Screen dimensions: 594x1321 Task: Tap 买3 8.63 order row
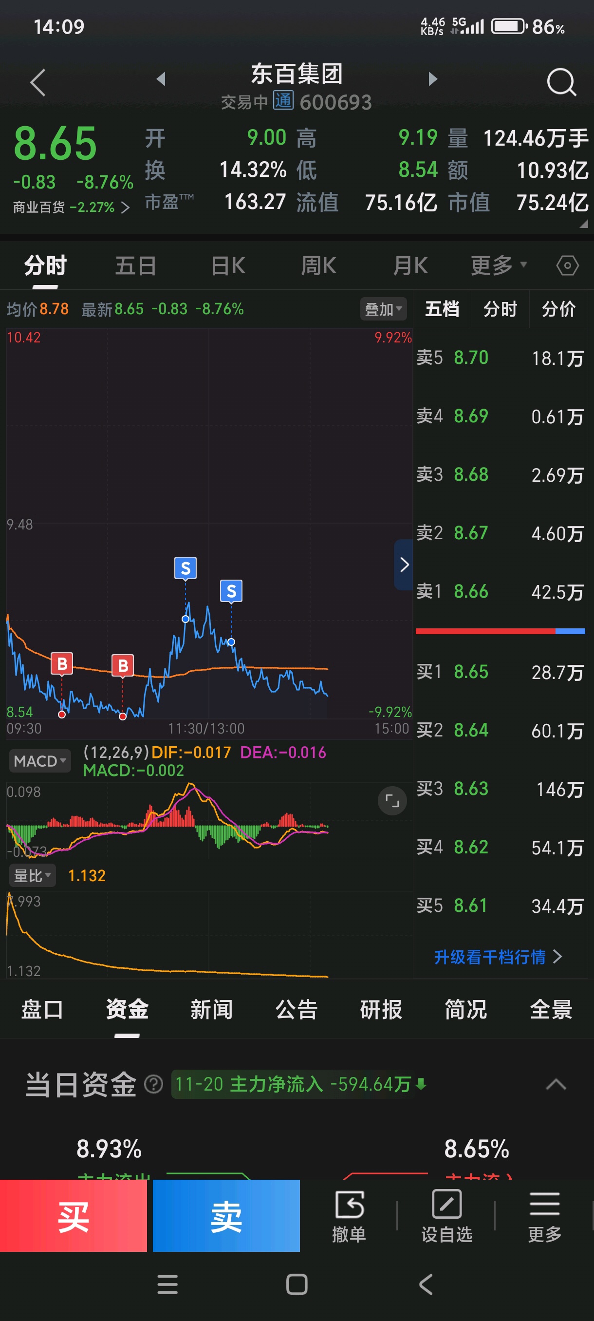(500, 789)
